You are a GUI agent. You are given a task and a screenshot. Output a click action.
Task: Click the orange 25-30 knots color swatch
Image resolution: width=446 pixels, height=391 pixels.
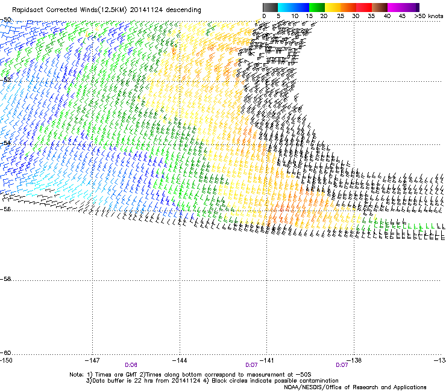(x=348, y=7)
